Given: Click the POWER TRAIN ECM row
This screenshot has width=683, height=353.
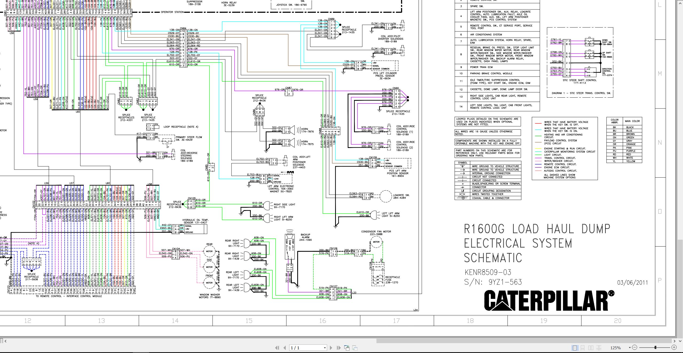Looking at the screenshot, I should click(x=497, y=67).
